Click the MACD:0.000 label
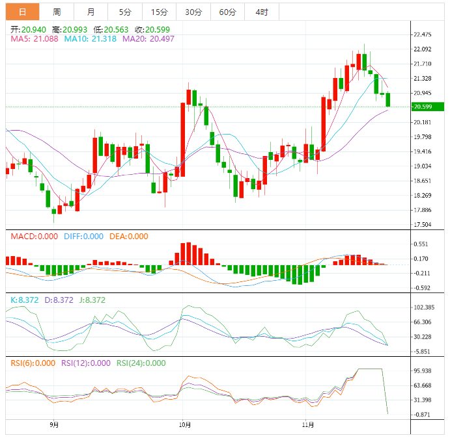450x440 pixels. (x=34, y=237)
